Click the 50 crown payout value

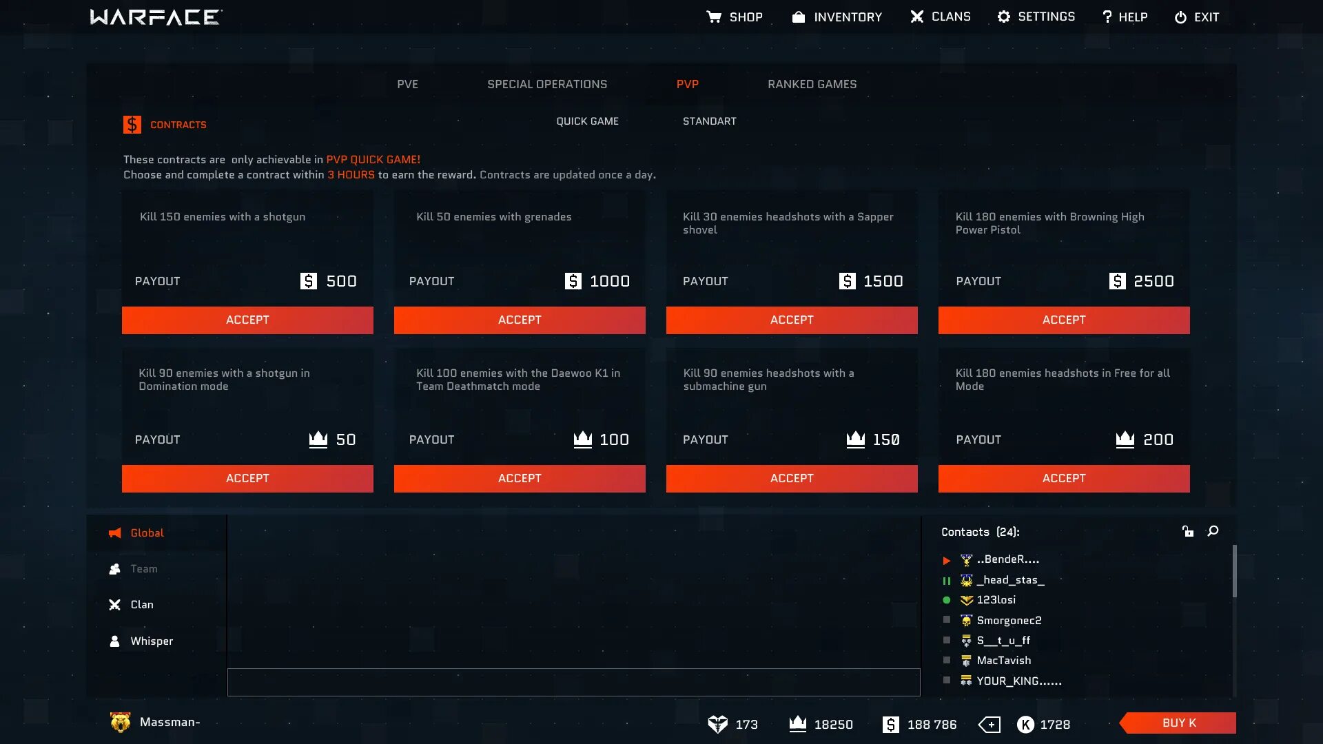[x=346, y=440]
